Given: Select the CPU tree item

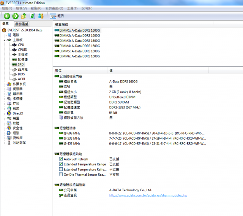Looking at the screenshot, I should 21,45.
